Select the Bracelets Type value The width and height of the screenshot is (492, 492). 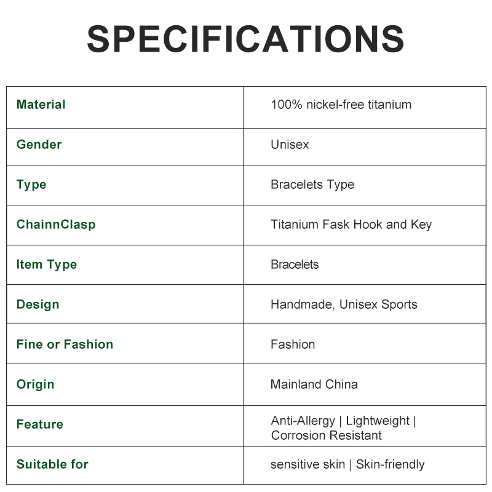(312, 184)
